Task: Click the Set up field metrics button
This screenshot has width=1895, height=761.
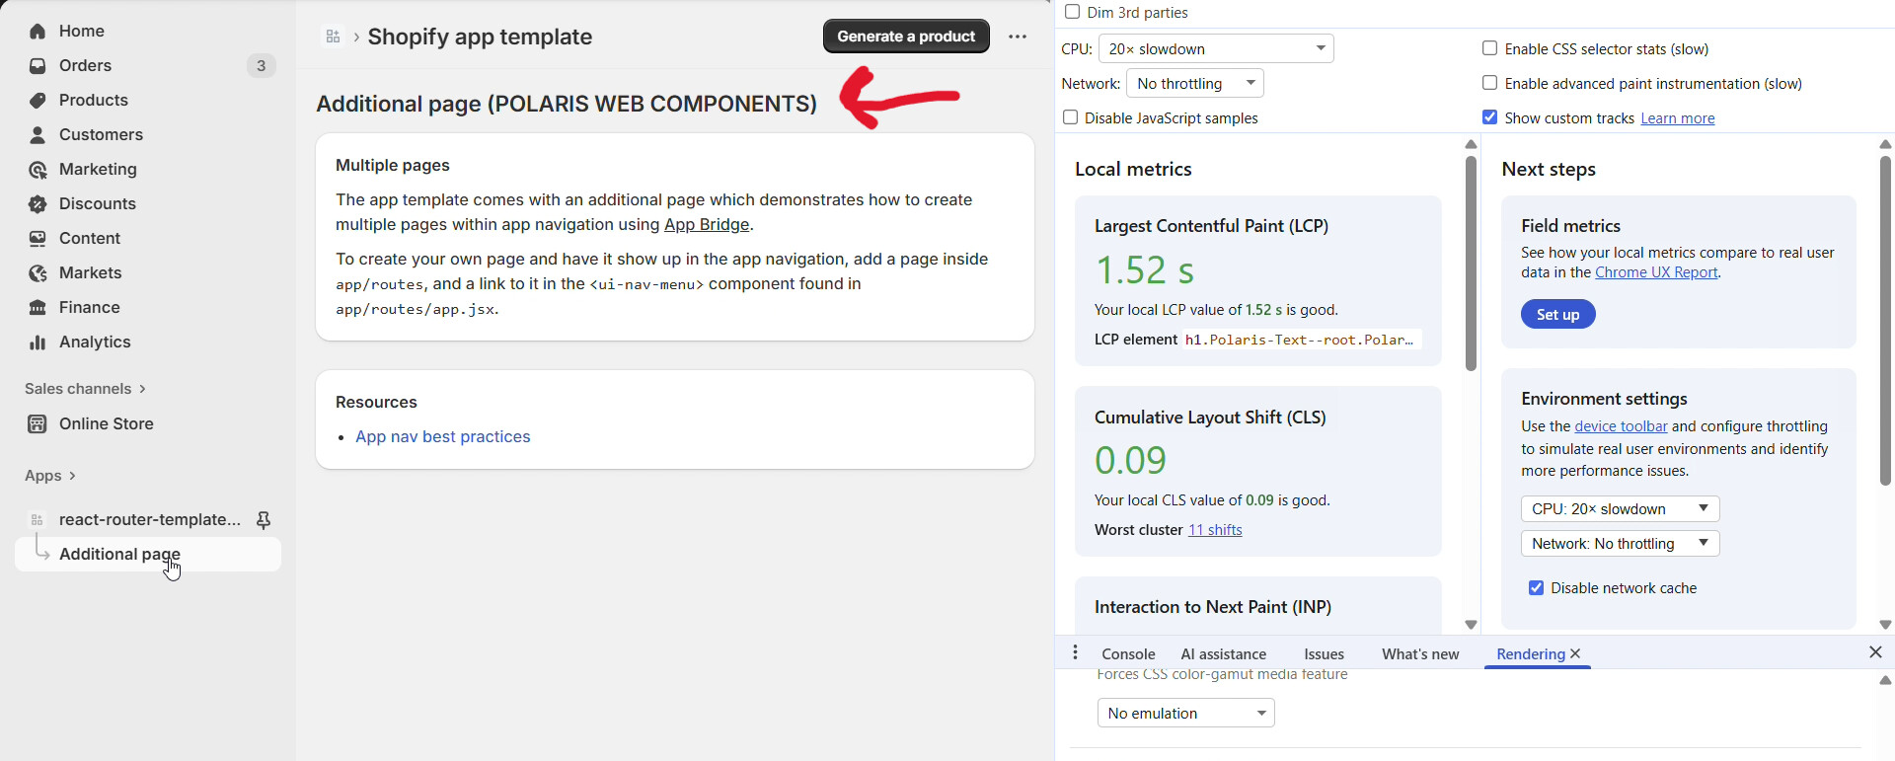Action: pyautogui.click(x=1557, y=314)
